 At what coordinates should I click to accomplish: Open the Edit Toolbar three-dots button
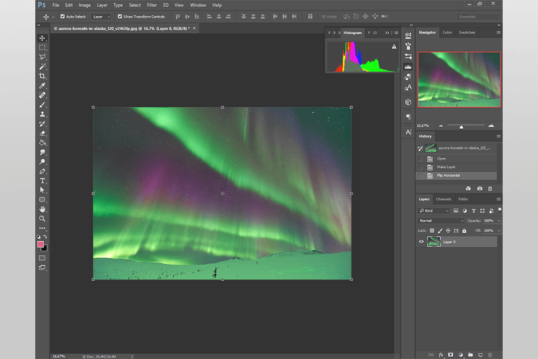(x=42, y=228)
